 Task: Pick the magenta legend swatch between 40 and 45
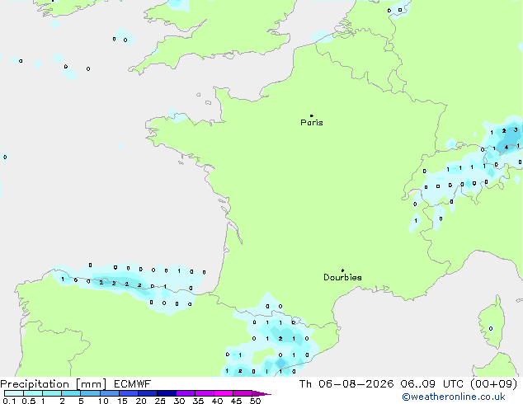point(224,393)
